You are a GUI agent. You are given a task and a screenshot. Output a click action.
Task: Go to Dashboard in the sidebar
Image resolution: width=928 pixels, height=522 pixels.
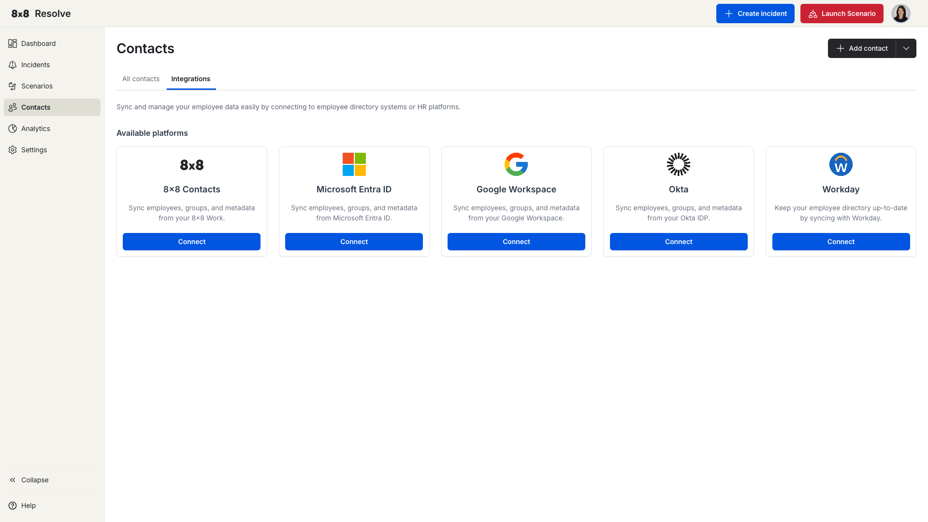click(52, 43)
